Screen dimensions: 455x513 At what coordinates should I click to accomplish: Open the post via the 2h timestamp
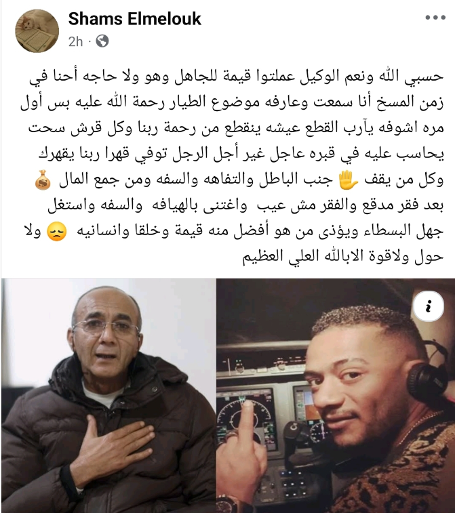click(x=75, y=42)
